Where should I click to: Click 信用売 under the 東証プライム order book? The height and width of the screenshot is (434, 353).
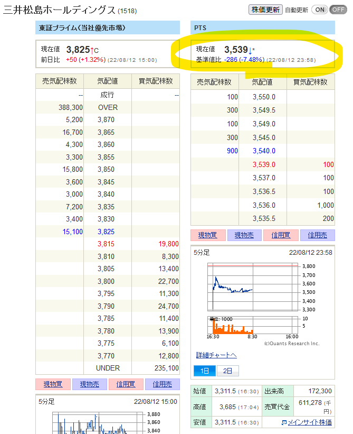pos(163,384)
